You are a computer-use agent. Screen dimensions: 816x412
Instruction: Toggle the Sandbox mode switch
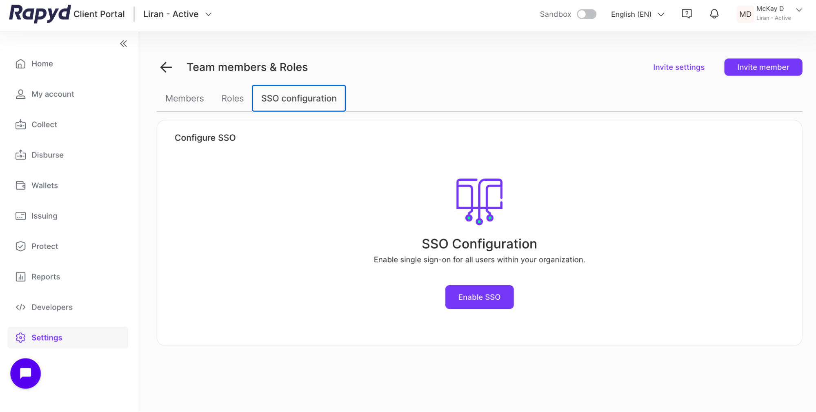[587, 14]
